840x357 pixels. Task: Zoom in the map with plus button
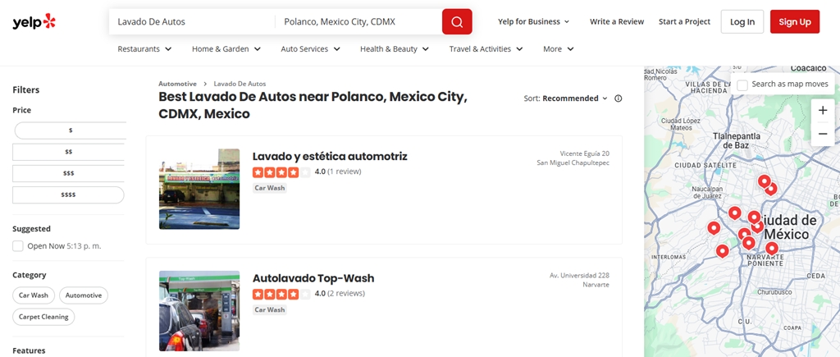tap(822, 111)
